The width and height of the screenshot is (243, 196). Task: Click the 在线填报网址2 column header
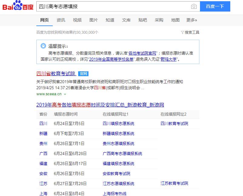(x=173, y=114)
